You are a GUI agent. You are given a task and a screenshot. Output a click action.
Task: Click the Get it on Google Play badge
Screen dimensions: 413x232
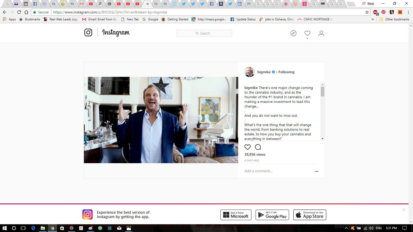point(272,215)
